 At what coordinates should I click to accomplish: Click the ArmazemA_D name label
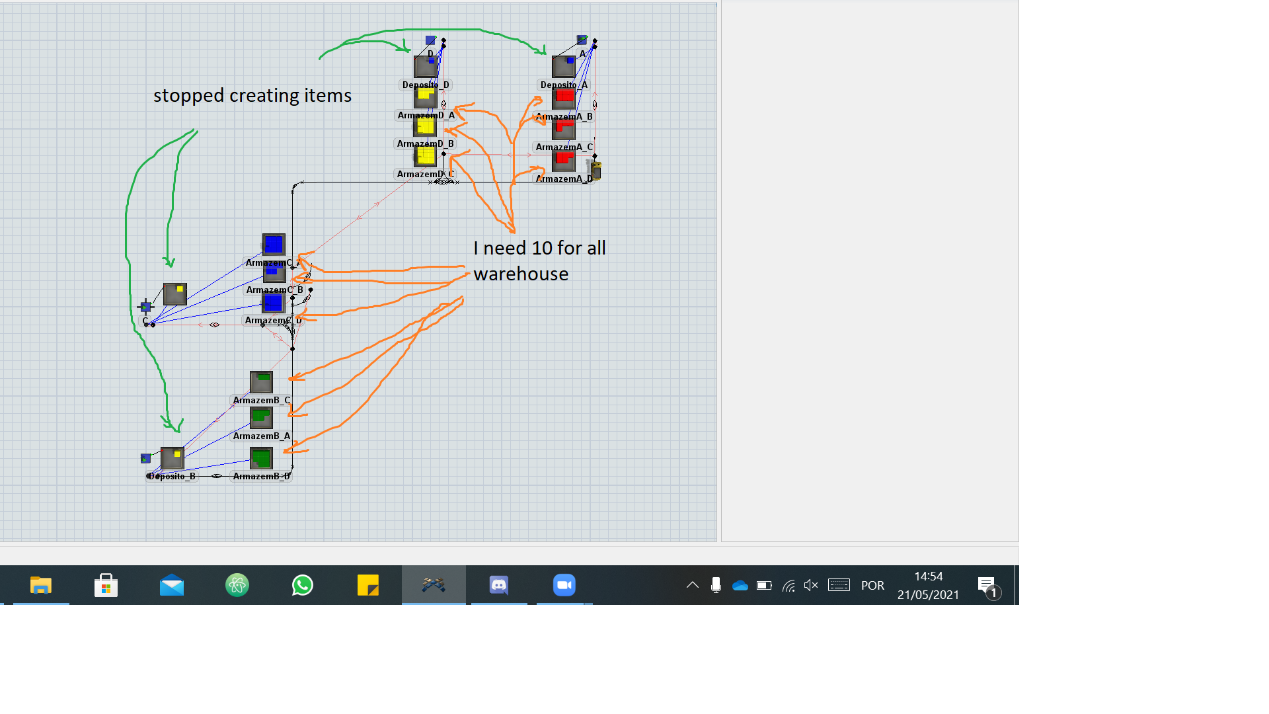[564, 179]
